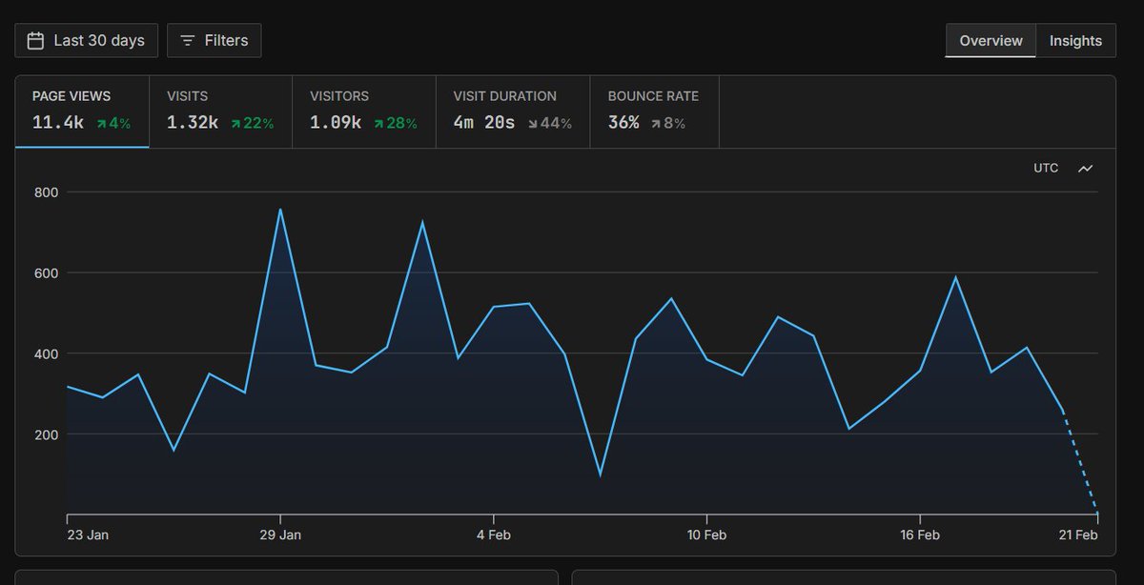Click the 29 Jan x-axis label
The width and height of the screenshot is (1144, 585).
coord(280,535)
